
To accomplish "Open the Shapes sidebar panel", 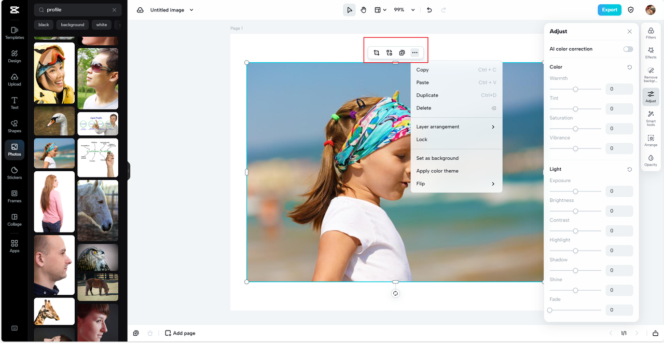I will point(15,126).
